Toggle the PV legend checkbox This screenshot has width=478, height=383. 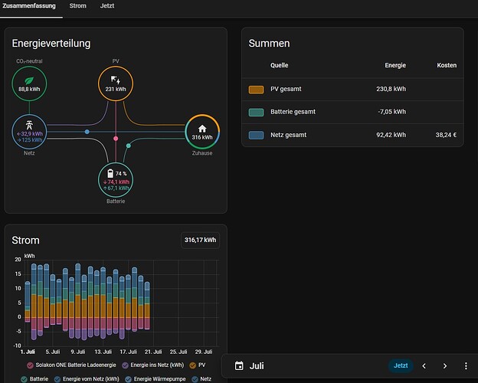[192, 365]
